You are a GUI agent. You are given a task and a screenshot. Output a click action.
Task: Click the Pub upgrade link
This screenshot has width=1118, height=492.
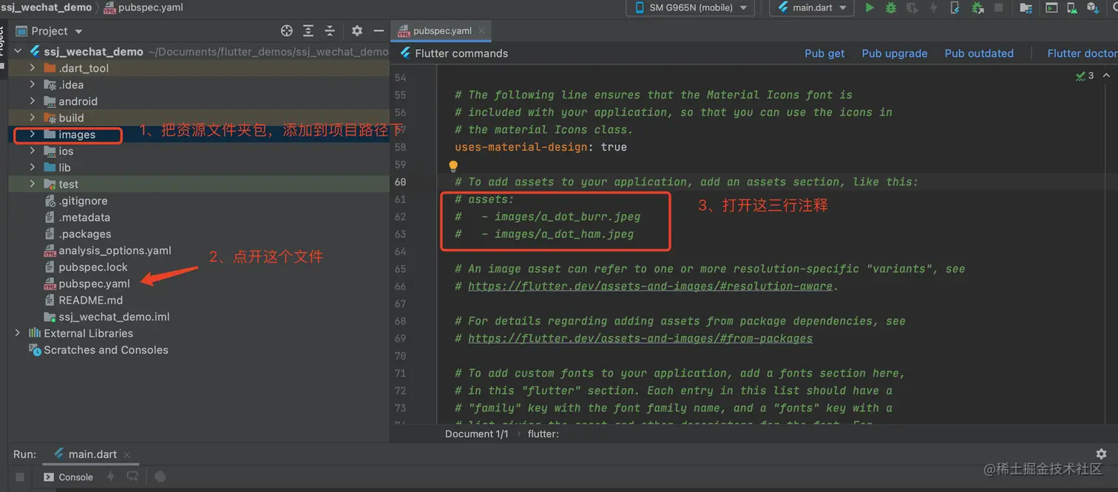895,53
